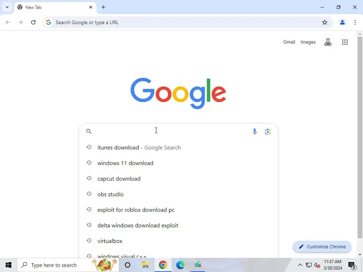Open the clock showing 11:37 AM
363x272 pixels.
[333, 265]
